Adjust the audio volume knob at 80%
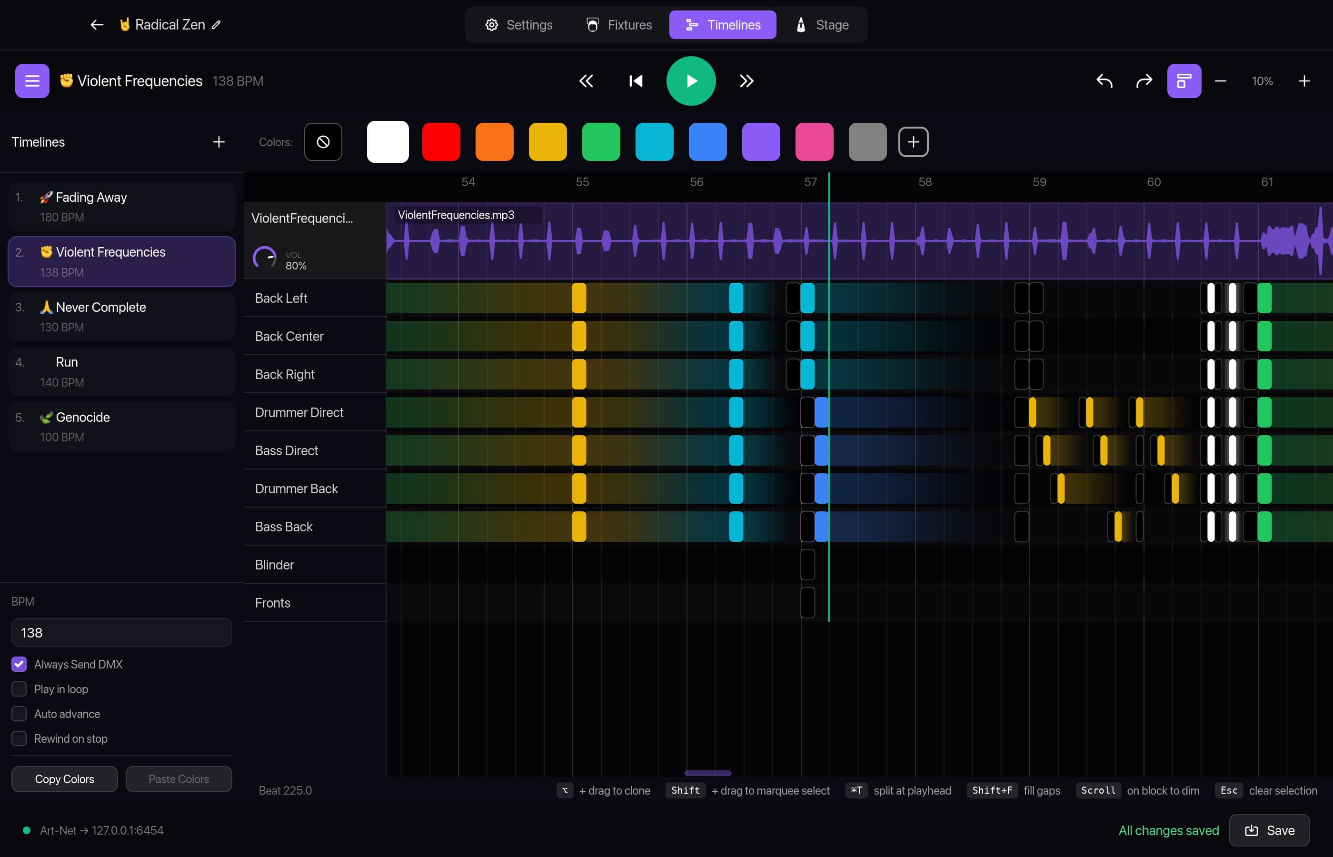The height and width of the screenshot is (857, 1333). click(x=265, y=258)
